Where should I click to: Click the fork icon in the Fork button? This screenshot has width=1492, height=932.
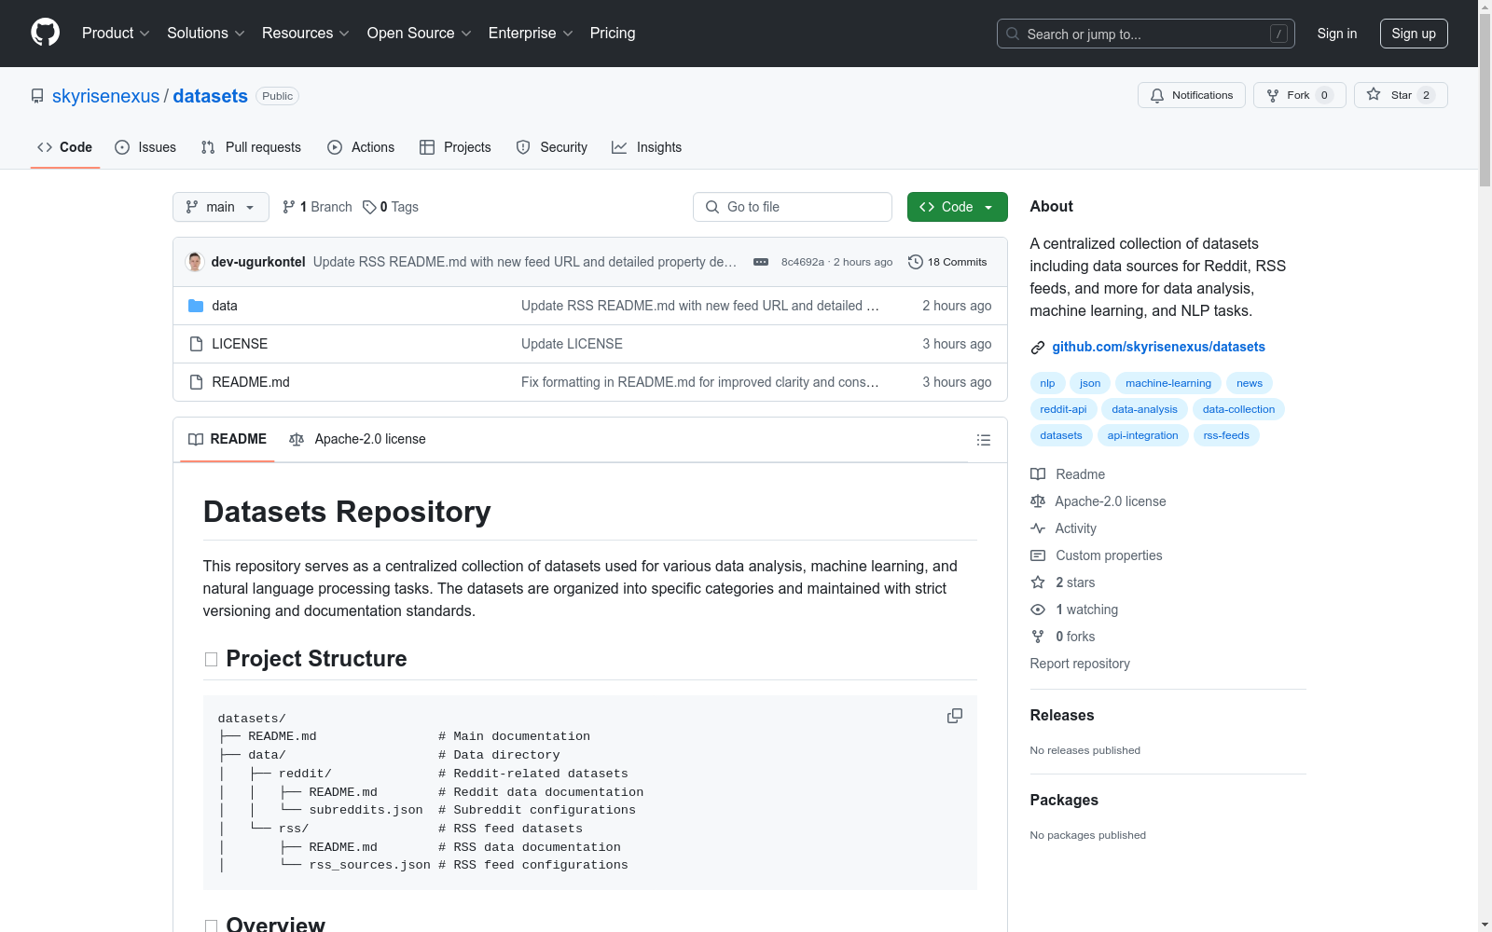pos(1273,95)
